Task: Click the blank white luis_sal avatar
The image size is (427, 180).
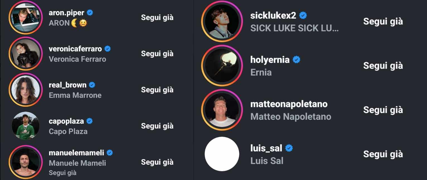Action: coord(222,154)
